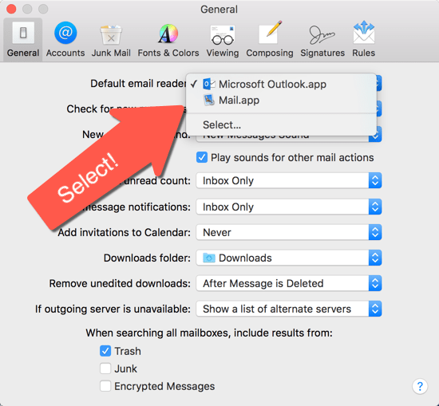Choose the Select... menu option
The width and height of the screenshot is (439, 406).
tap(281, 124)
